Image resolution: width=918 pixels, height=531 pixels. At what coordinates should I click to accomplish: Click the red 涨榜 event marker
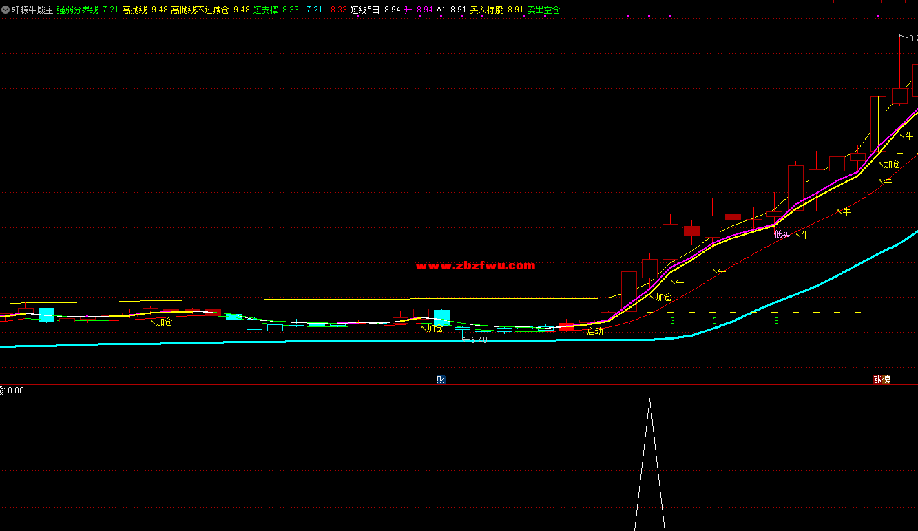tap(882, 379)
